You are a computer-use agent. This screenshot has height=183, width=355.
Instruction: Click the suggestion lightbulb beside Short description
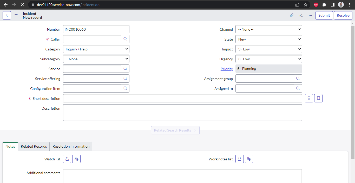[x=309, y=98]
